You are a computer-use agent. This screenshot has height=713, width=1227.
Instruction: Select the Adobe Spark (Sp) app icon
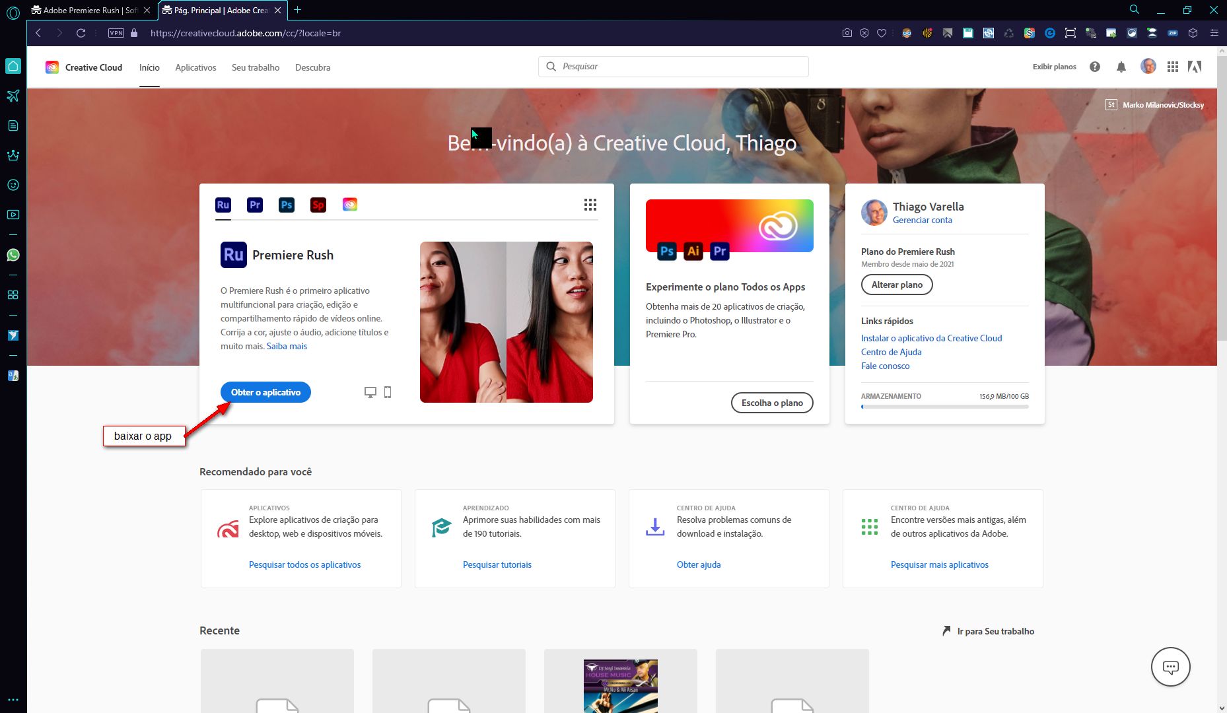point(318,205)
